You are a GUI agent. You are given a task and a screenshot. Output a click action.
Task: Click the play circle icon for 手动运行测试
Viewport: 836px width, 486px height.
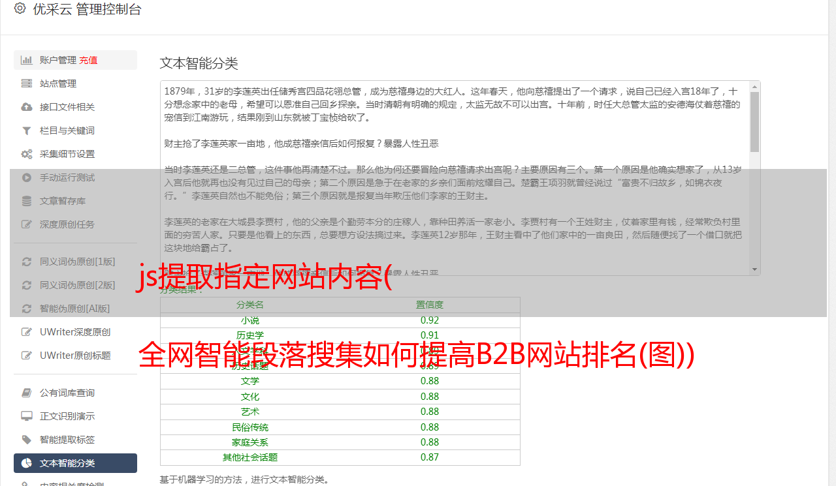click(27, 177)
